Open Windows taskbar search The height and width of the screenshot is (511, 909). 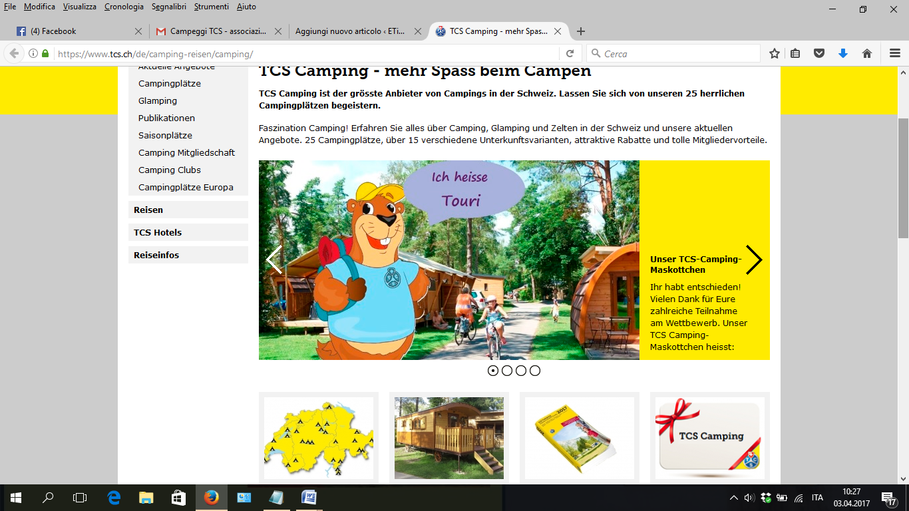point(48,498)
